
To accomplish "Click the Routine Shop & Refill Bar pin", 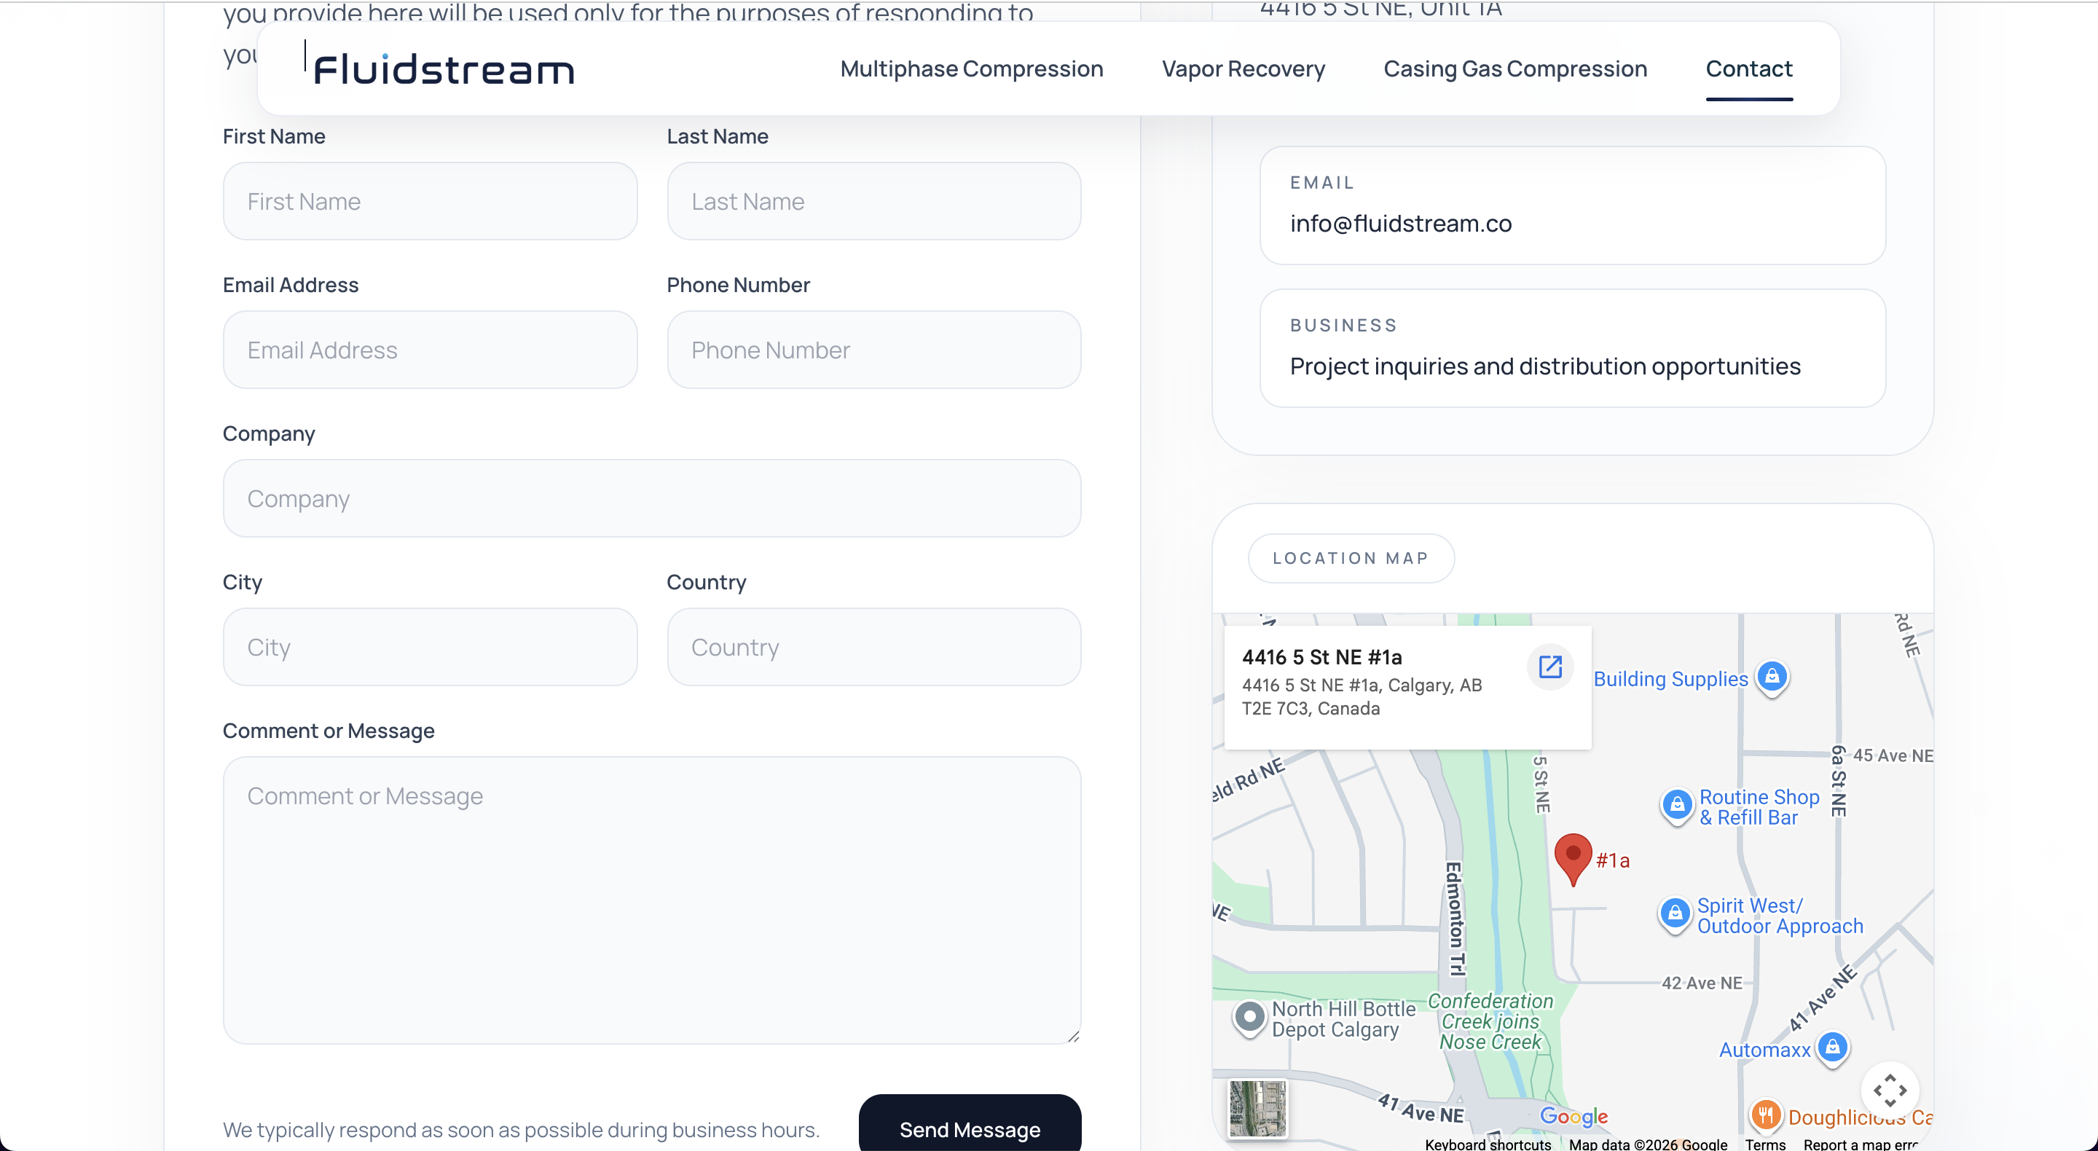I will [x=1677, y=806].
